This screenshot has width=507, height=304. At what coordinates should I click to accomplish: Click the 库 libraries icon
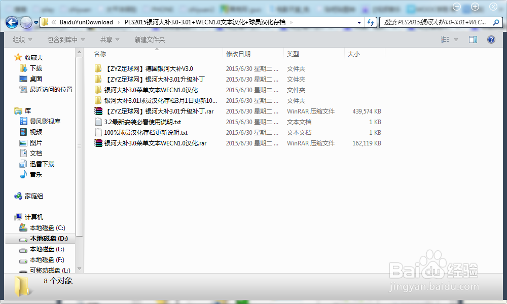point(18,111)
